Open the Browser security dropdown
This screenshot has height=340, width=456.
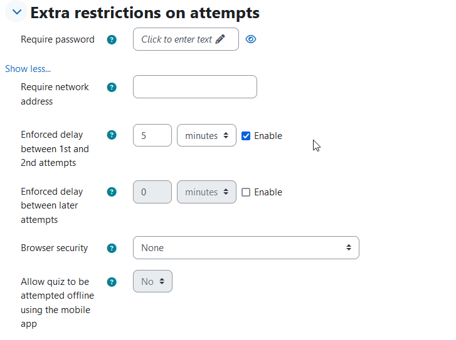(246, 248)
